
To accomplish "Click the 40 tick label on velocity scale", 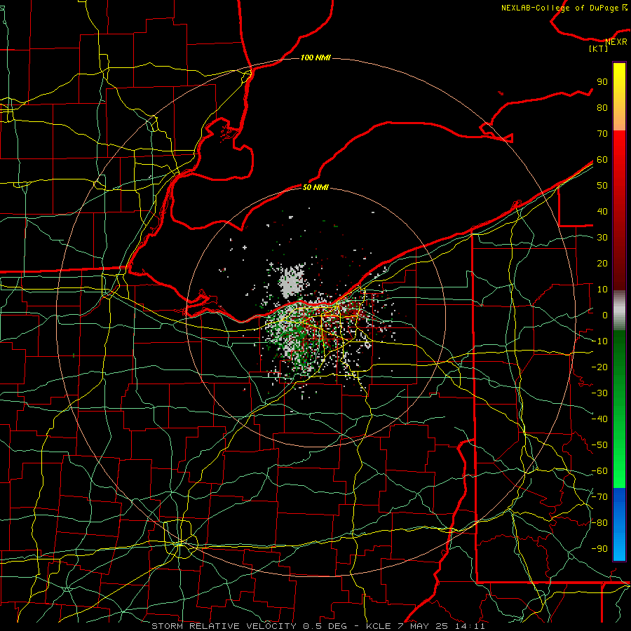I will click(602, 211).
